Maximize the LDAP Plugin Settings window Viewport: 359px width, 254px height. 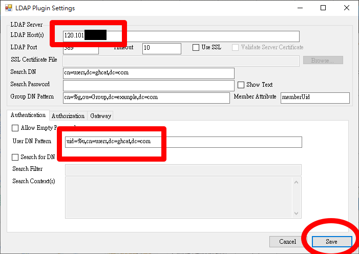click(x=323, y=8)
